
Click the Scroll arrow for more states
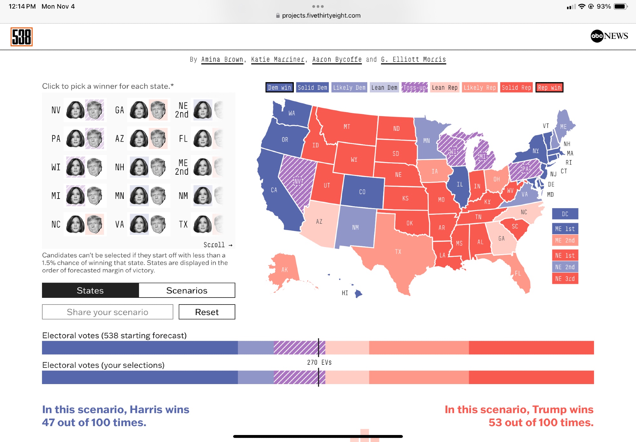coord(218,245)
